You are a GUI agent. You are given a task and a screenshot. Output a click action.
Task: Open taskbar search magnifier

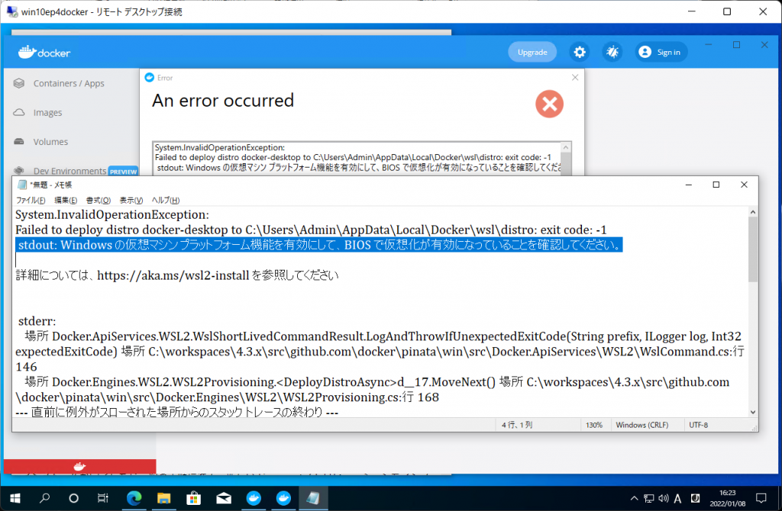[44, 498]
